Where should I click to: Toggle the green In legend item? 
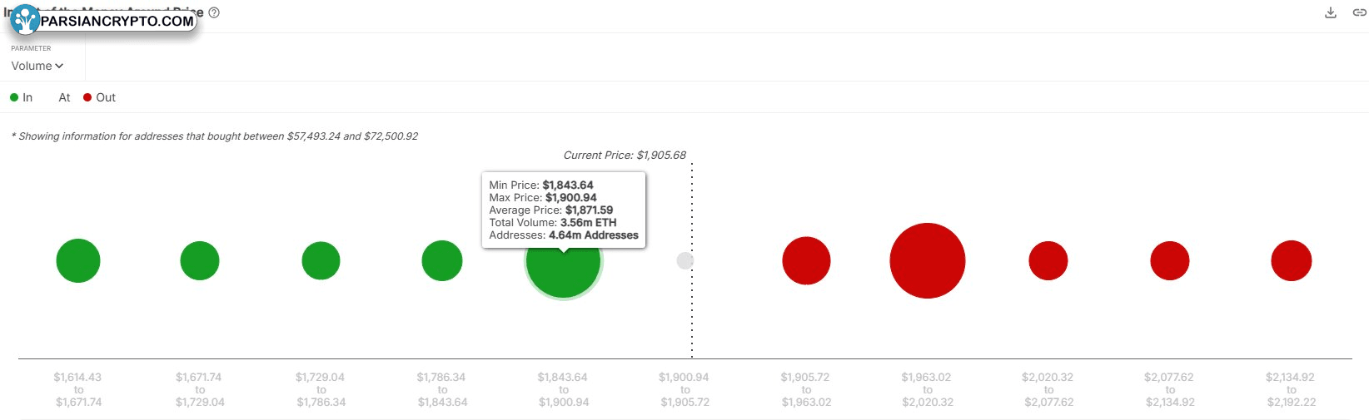point(21,97)
